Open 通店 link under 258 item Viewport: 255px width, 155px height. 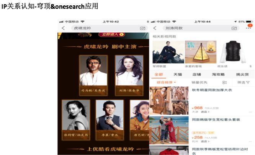click(205, 142)
